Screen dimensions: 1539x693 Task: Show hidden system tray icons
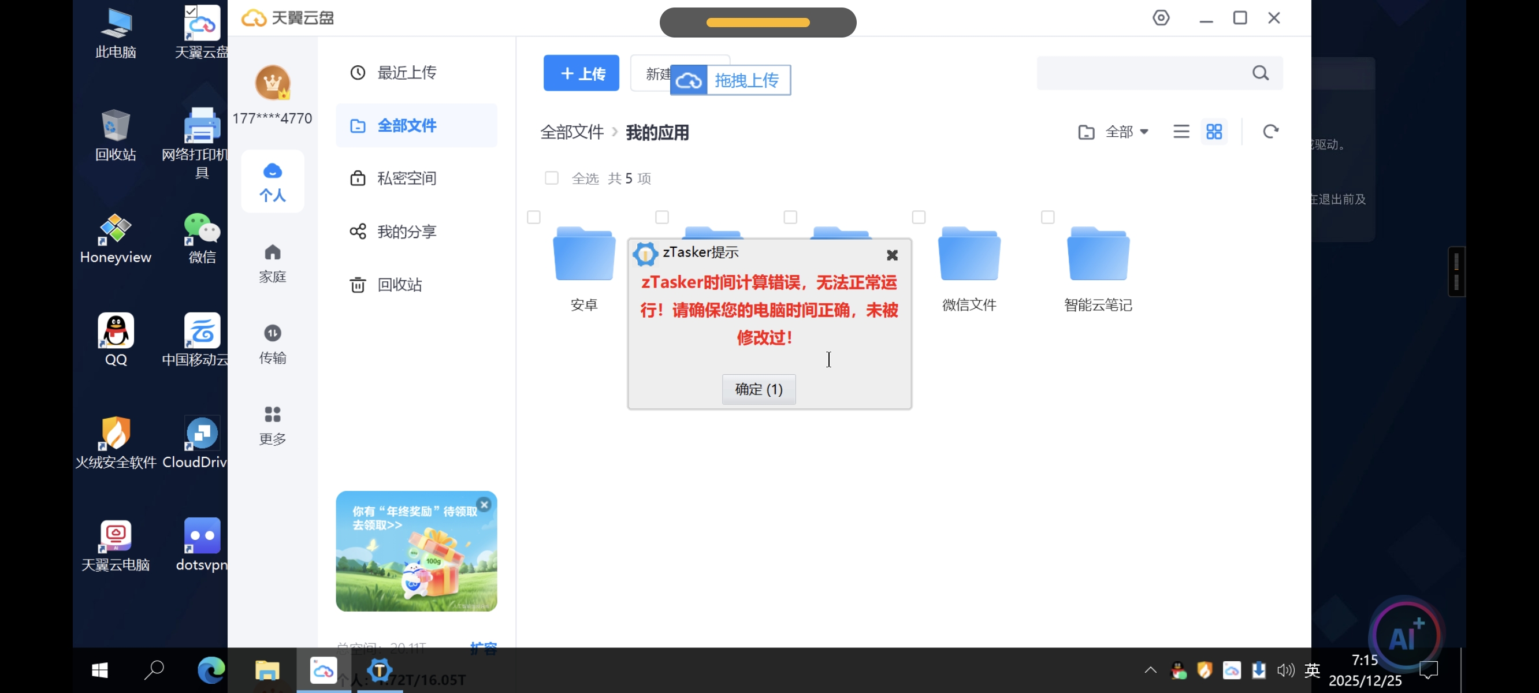(x=1150, y=670)
